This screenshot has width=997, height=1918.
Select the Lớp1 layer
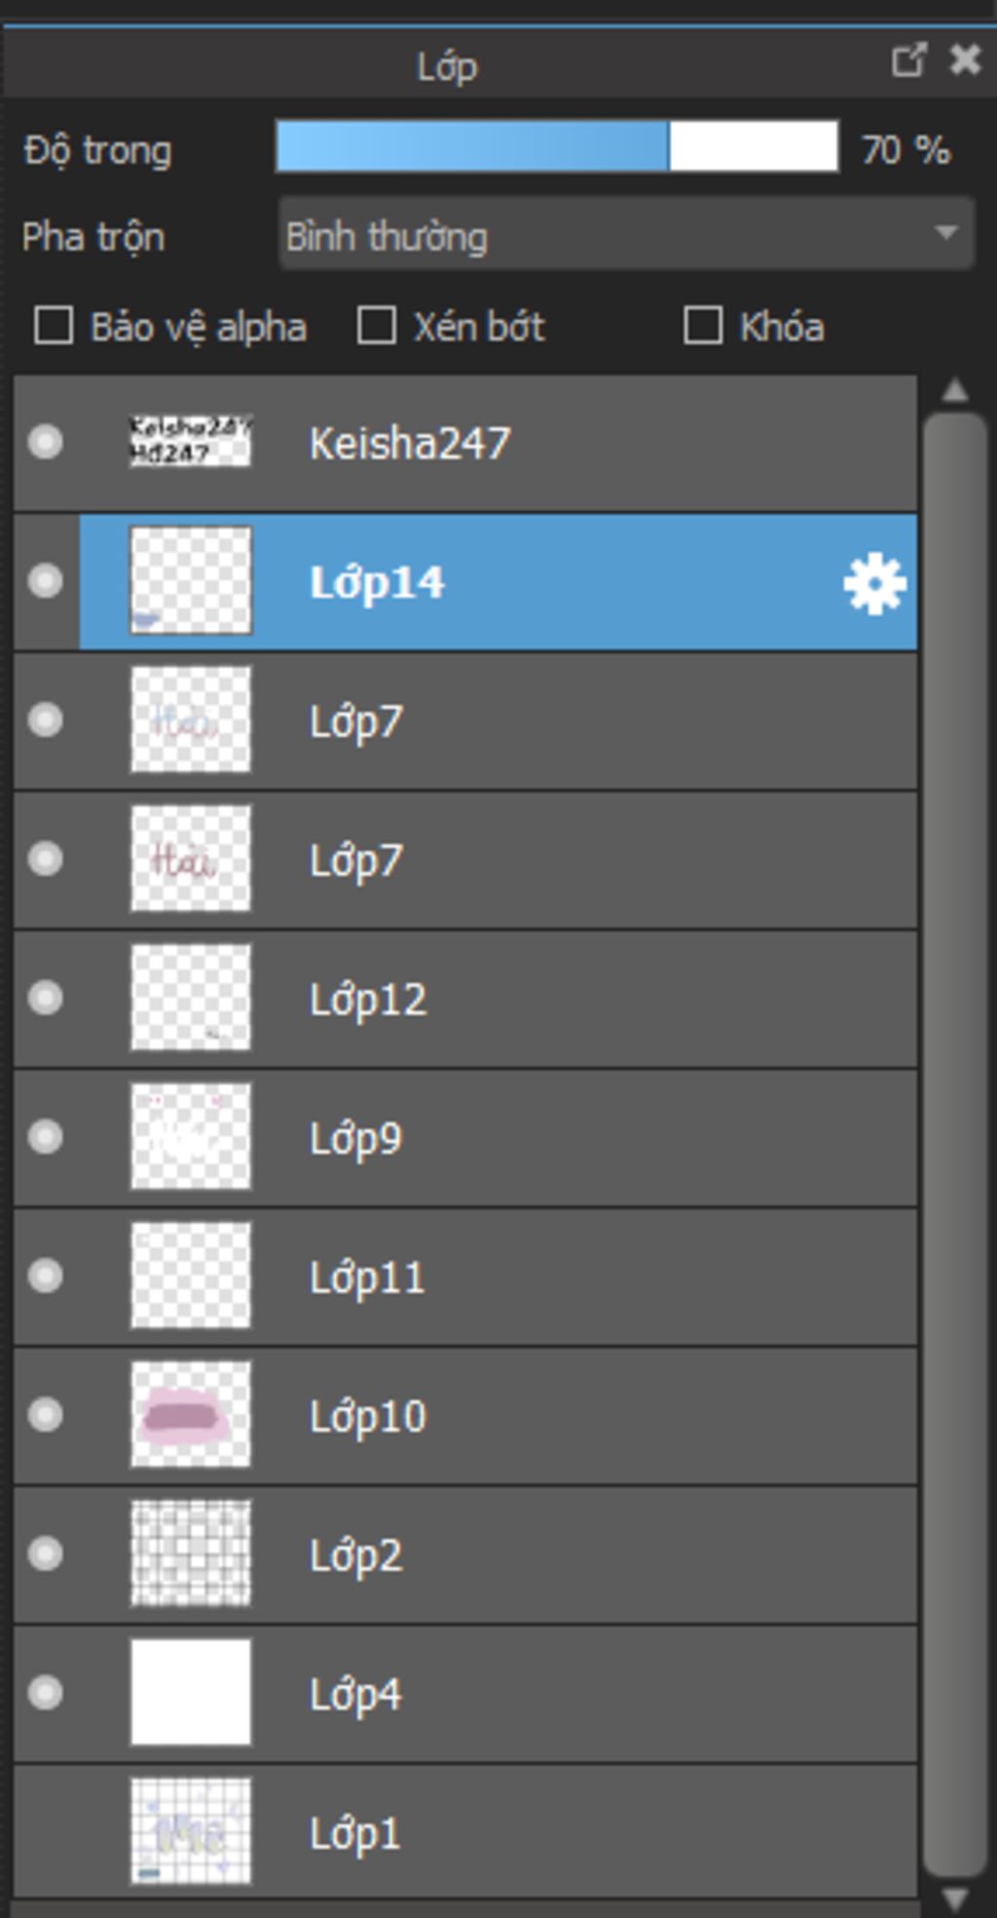[355, 1834]
